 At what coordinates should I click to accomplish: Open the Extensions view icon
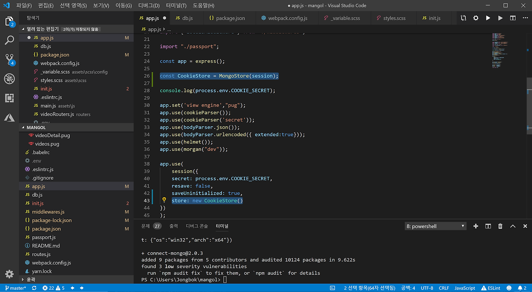coord(9,98)
